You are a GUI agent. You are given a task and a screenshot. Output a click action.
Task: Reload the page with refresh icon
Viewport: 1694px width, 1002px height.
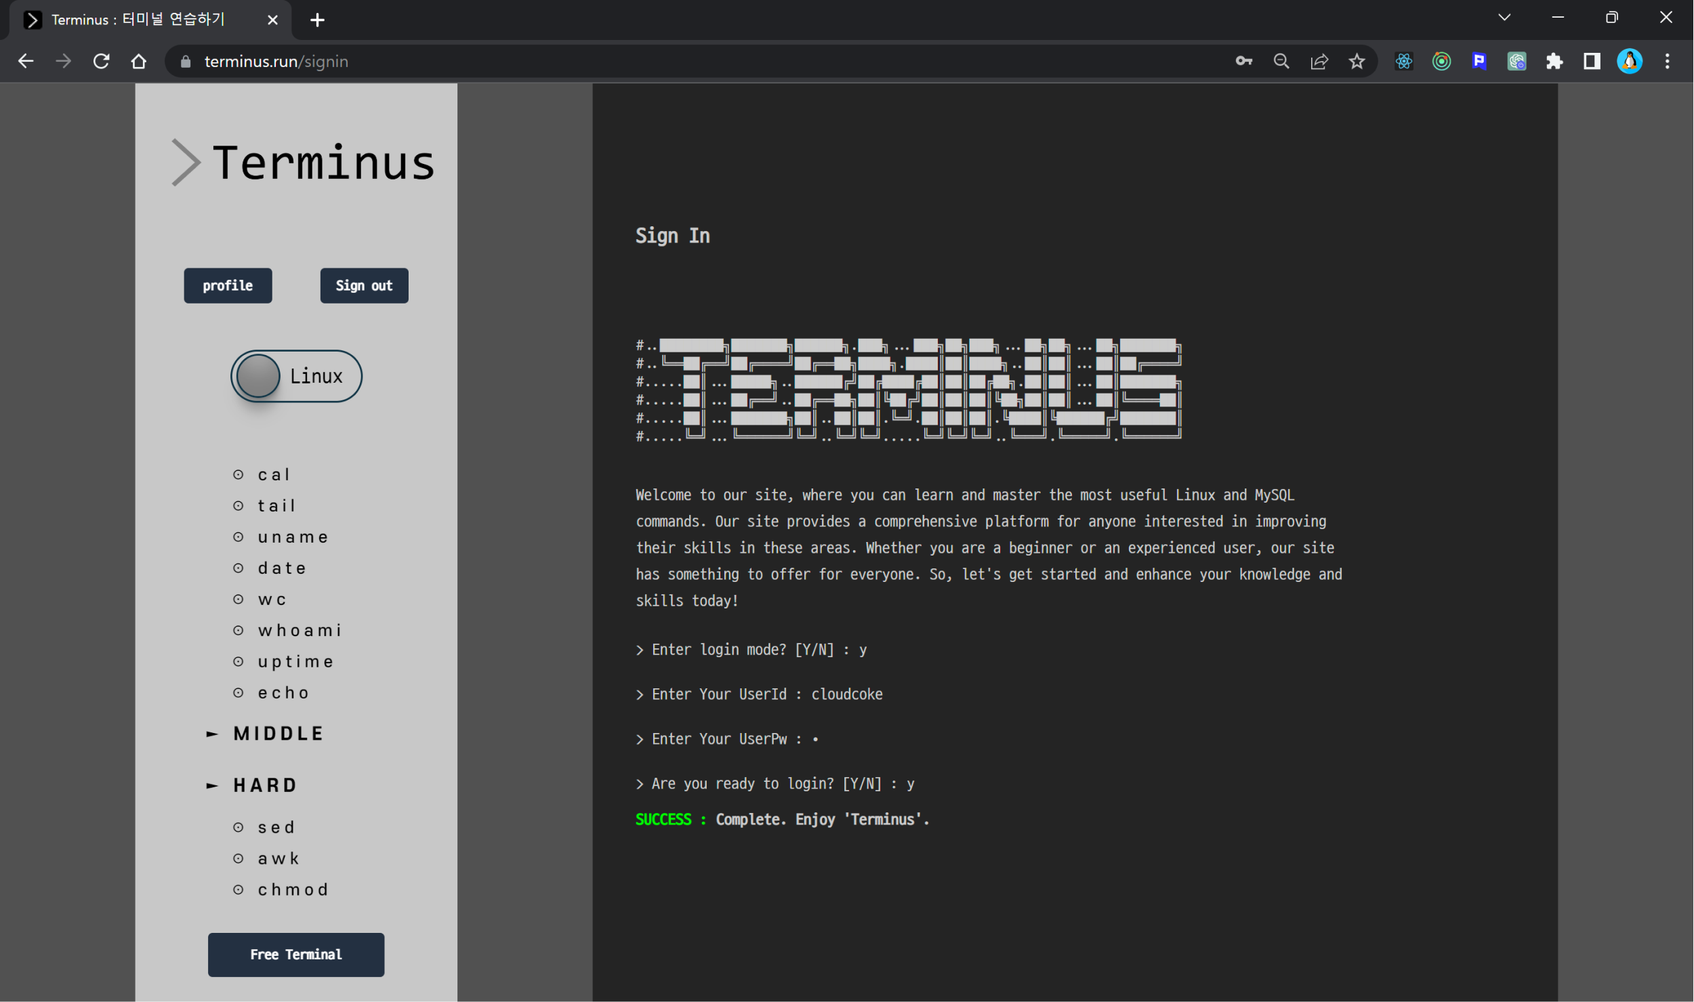pyautogui.click(x=102, y=62)
